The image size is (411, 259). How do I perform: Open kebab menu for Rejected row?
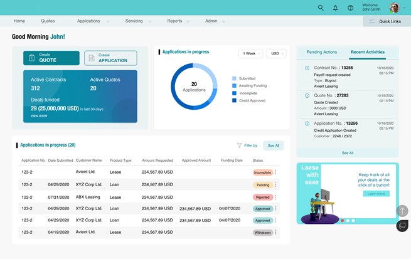click(275, 197)
